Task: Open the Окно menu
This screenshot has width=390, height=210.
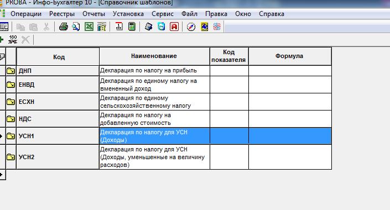Action: click(x=243, y=14)
